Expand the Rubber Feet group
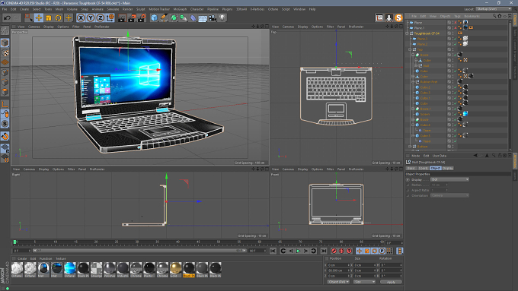 413,82
